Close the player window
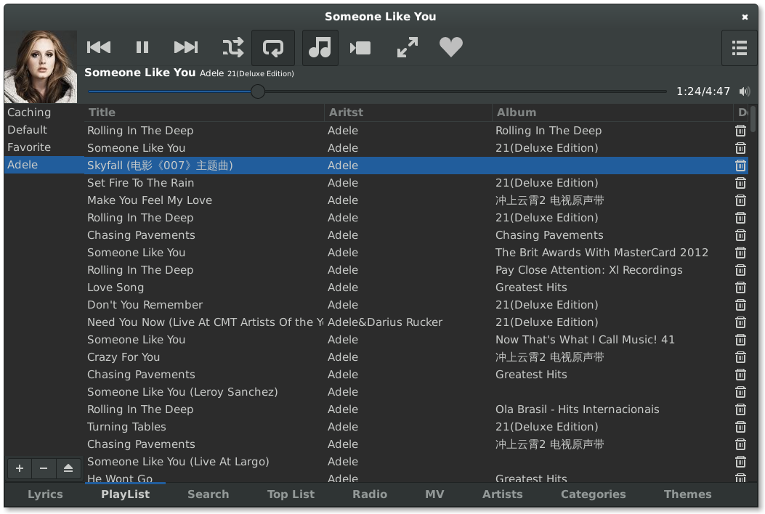 [745, 17]
